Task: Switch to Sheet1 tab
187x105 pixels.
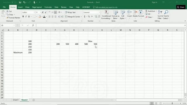Action: (x=15, y=100)
